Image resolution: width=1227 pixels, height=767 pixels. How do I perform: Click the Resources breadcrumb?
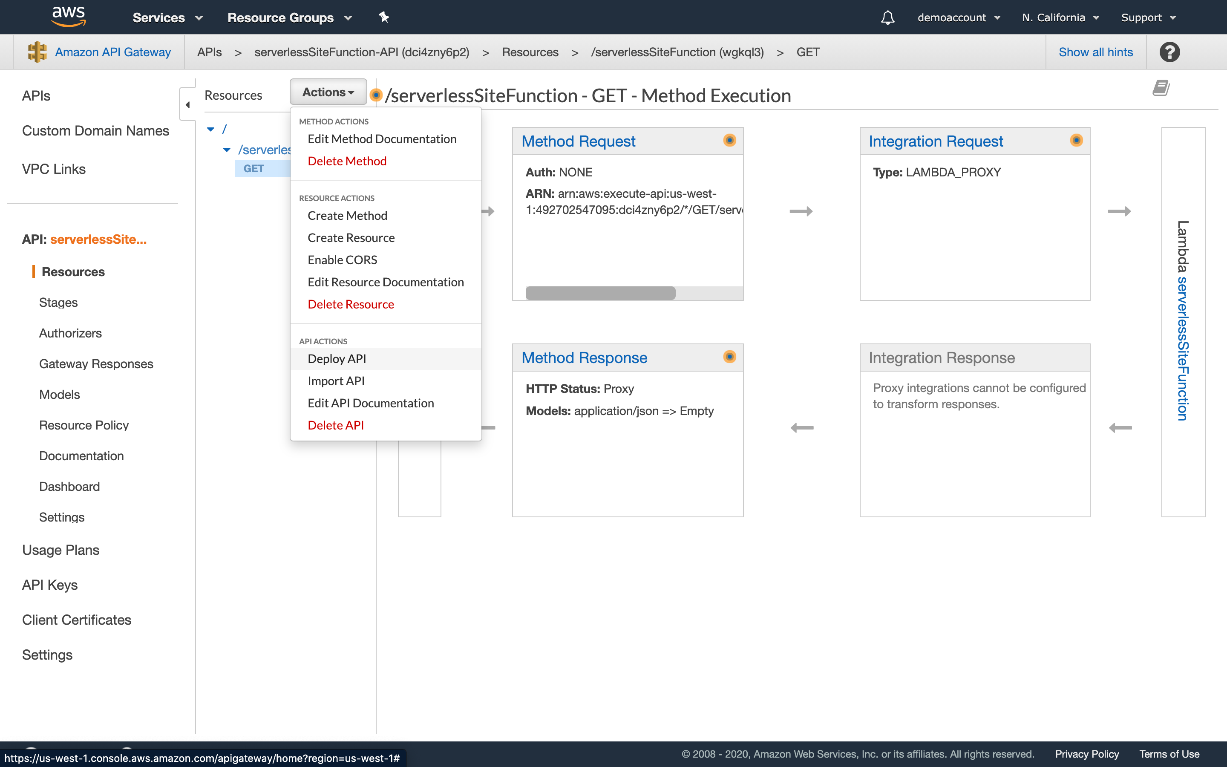point(530,52)
